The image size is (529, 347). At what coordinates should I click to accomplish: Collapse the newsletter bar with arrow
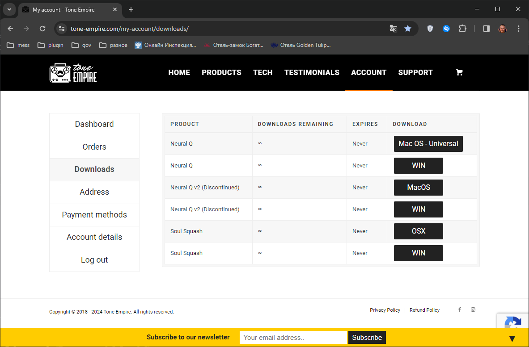click(x=512, y=339)
